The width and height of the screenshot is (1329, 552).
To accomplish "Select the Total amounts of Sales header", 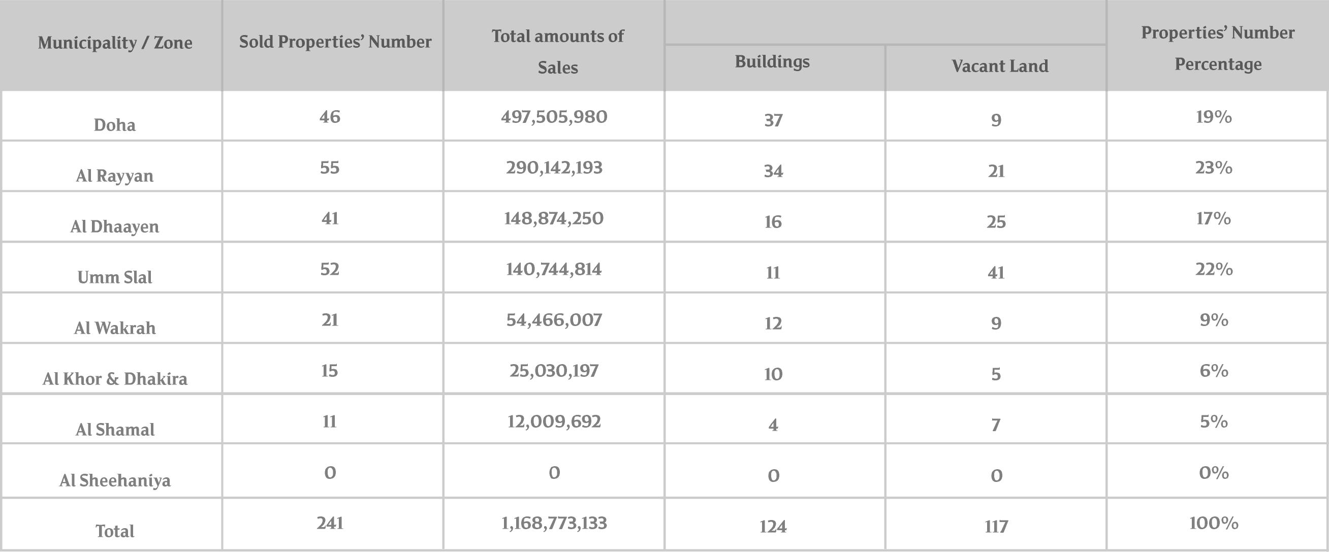I will point(557,52).
